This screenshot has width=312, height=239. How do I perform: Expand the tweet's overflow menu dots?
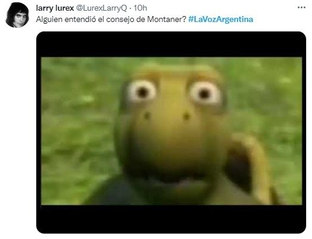301,8
